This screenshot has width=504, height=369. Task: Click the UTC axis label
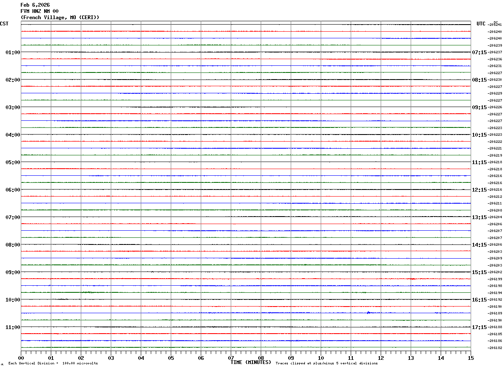481,24
